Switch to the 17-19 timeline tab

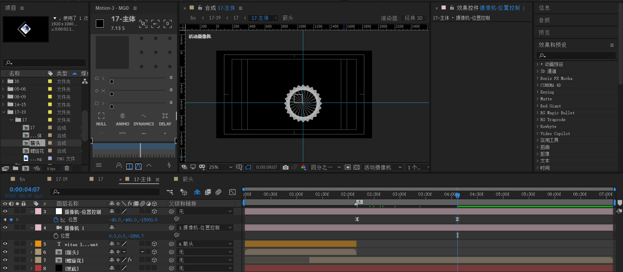point(62,179)
